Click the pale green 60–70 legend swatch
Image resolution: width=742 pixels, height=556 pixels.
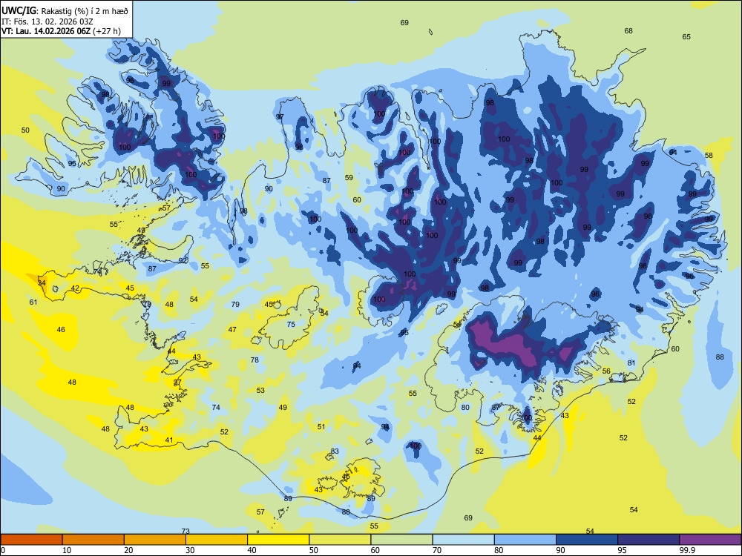(x=401, y=540)
